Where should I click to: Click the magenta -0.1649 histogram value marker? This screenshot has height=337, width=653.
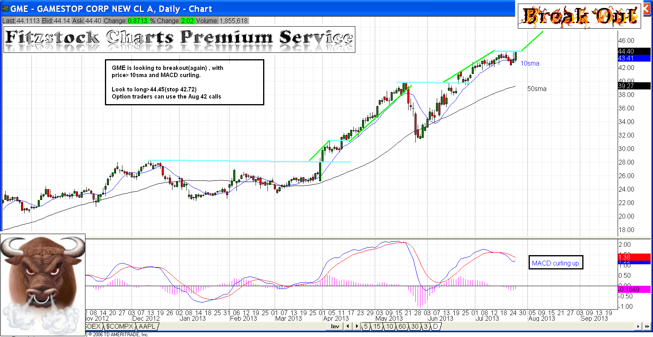634,289
